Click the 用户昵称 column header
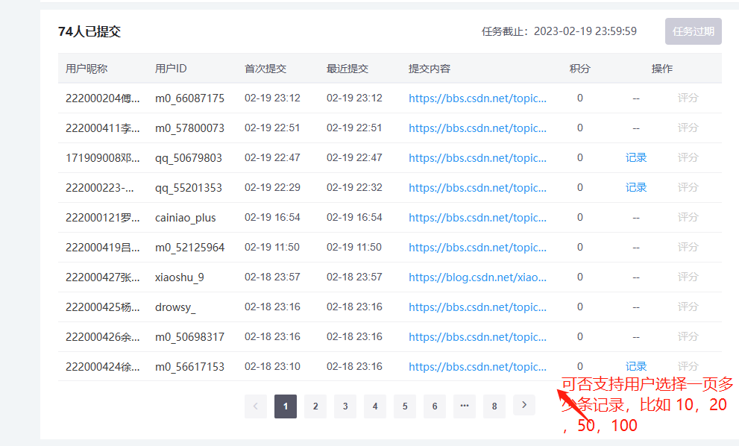739x446 pixels. click(x=87, y=69)
